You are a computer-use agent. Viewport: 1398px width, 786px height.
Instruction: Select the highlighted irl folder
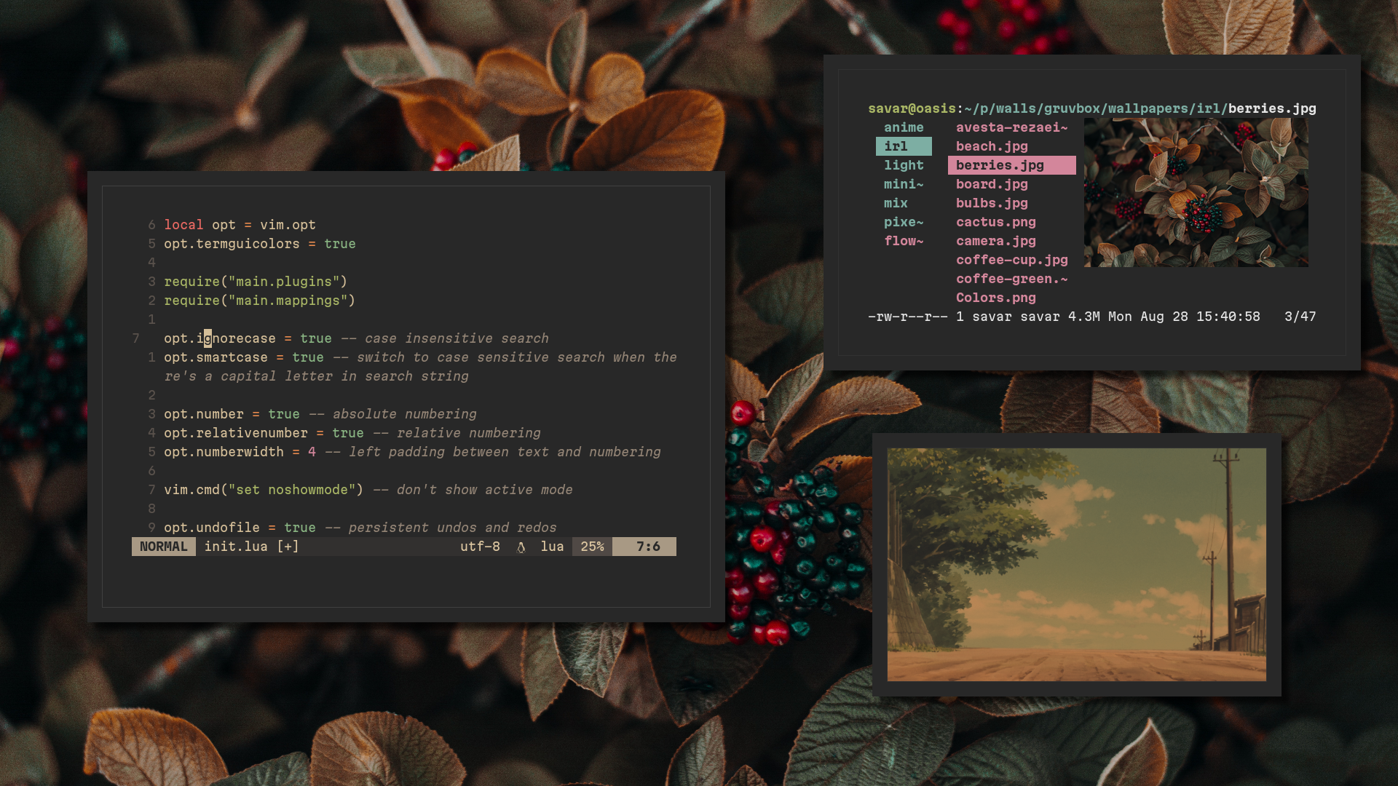[x=903, y=146]
